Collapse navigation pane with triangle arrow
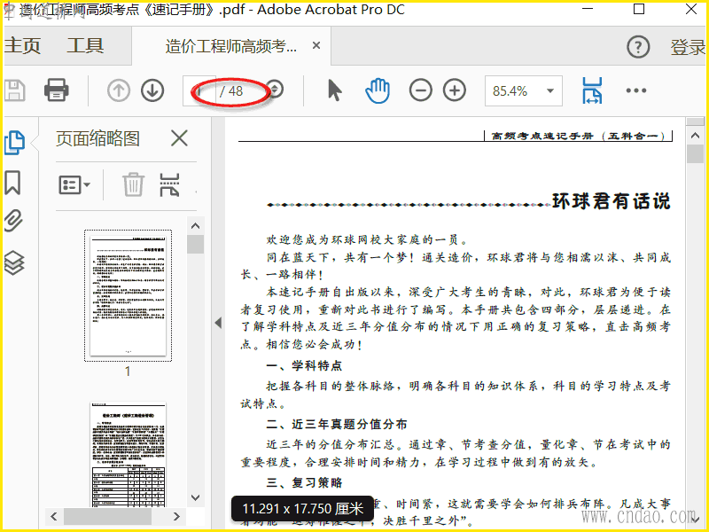Screen dimensions: 709x532 (x=218, y=323)
